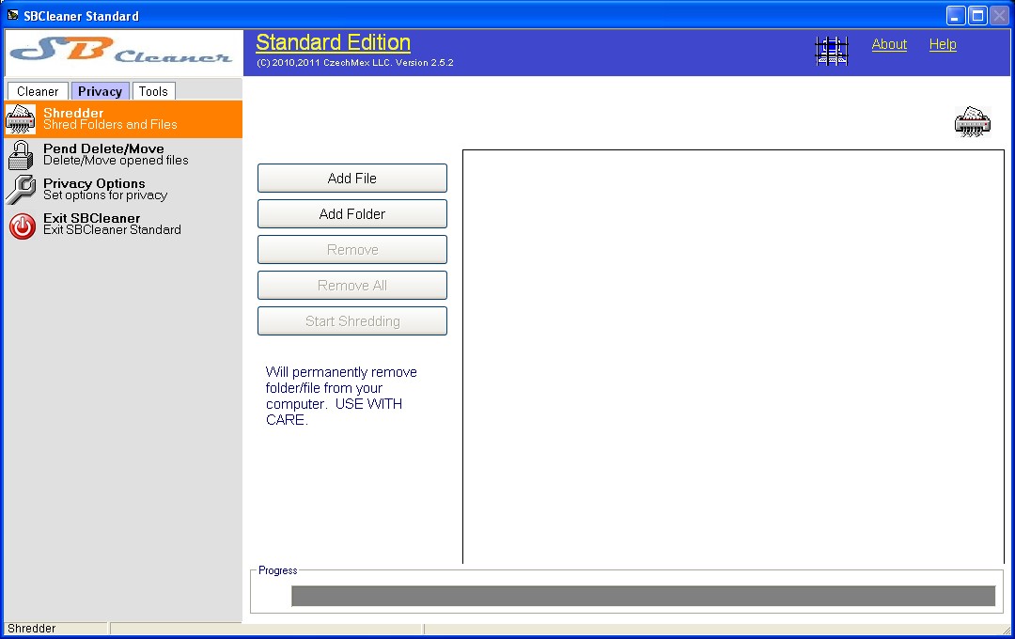The height and width of the screenshot is (639, 1015).
Task: Click the Progress bar
Action: (644, 597)
